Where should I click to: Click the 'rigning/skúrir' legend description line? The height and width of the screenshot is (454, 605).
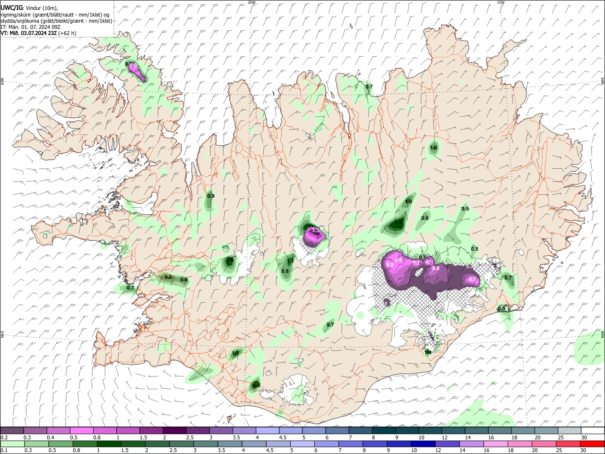54,15
